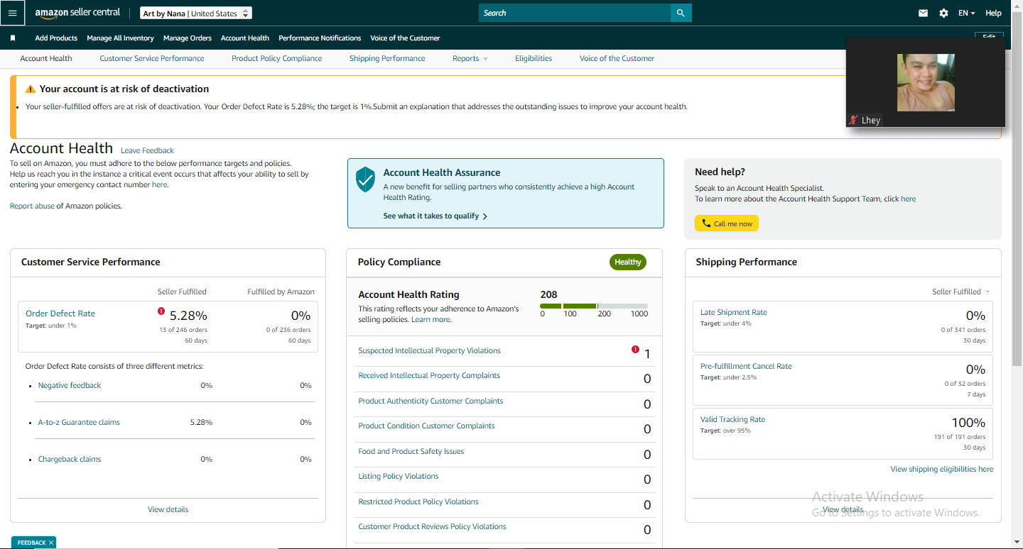The width and height of the screenshot is (1023, 549).
Task: Click the Call me now button
Action: (727, 223)
